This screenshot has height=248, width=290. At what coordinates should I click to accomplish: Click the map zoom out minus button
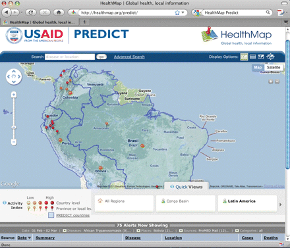click(x=14, y=142)
